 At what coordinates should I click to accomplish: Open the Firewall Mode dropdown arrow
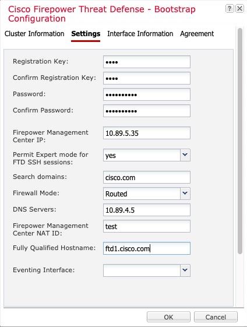(x=185, y=194)
